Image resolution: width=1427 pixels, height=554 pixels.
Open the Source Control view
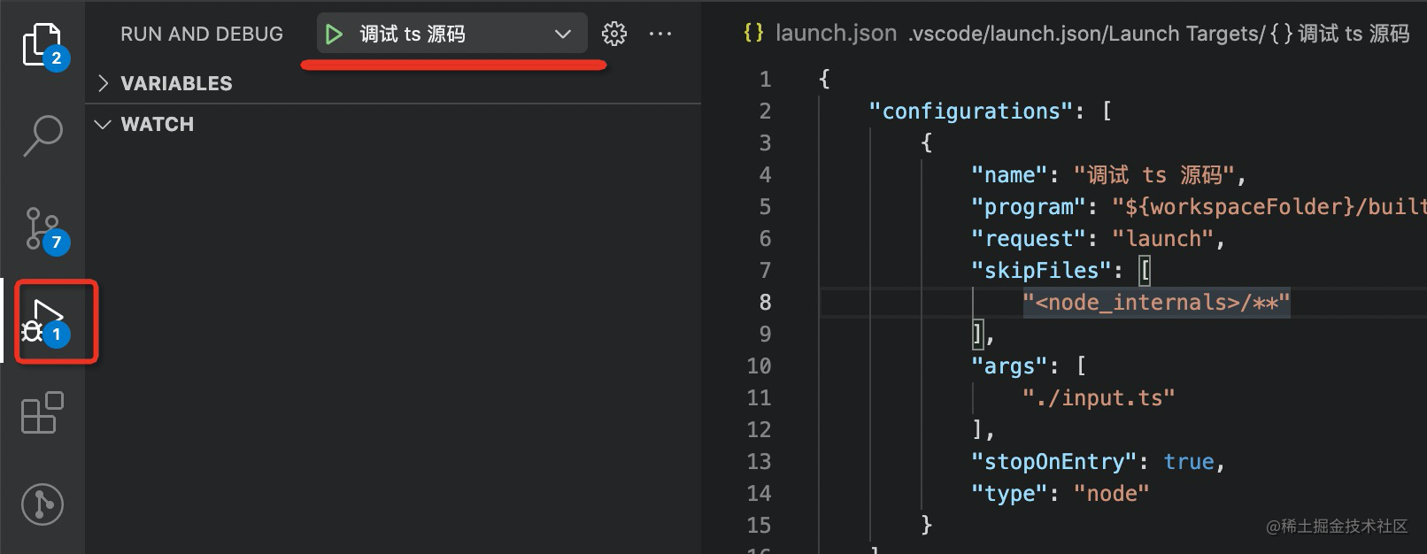[x=42, y=228]
